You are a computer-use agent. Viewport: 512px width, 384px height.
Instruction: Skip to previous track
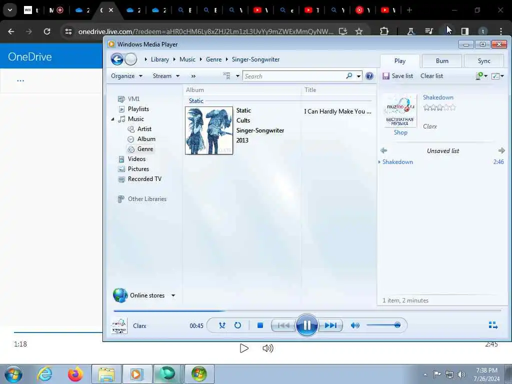pyautogui.click(x=283, y=325)
